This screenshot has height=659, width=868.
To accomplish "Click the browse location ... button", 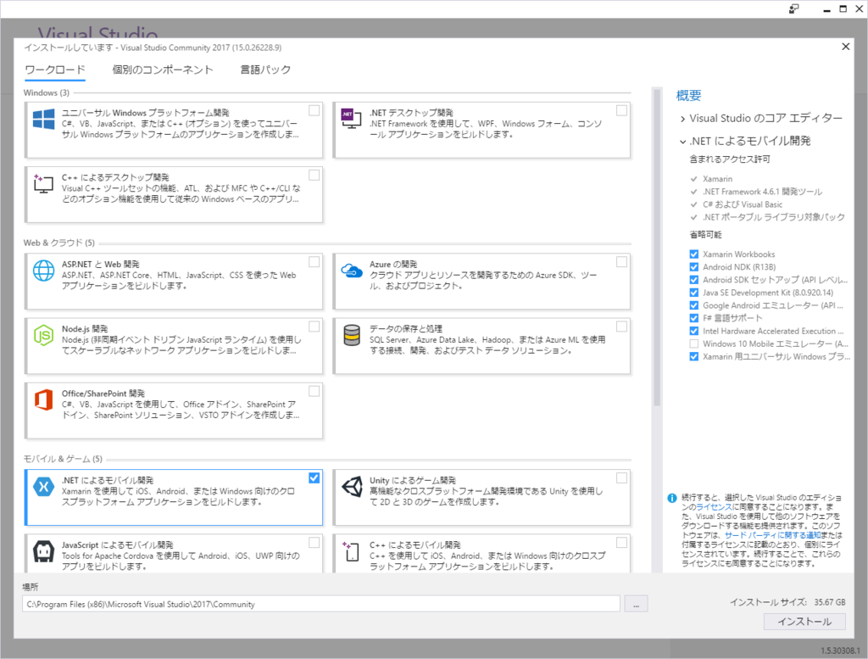I will point(636,604).
